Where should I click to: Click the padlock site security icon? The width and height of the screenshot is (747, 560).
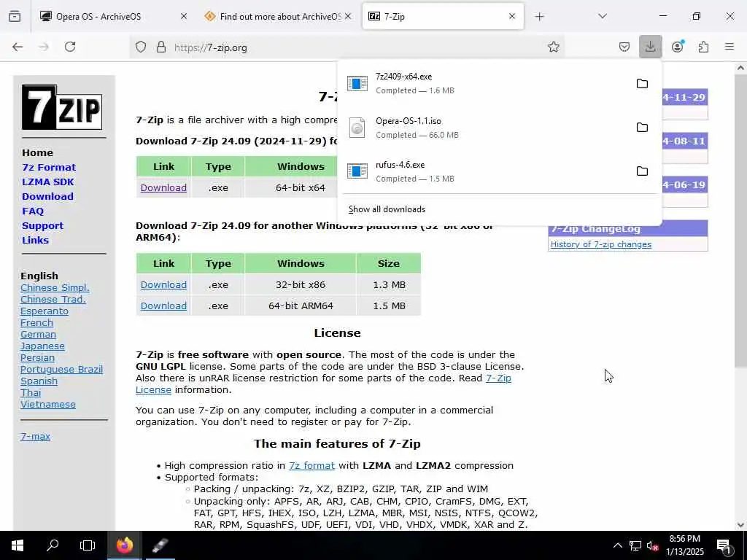[x=161, y=47]
